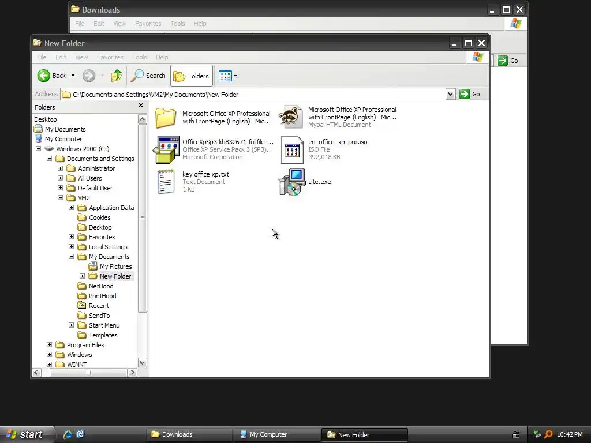Screen dimensions: 591x443
Task: Open Favorites menu in New Folder window
Action: click(110, 57)
